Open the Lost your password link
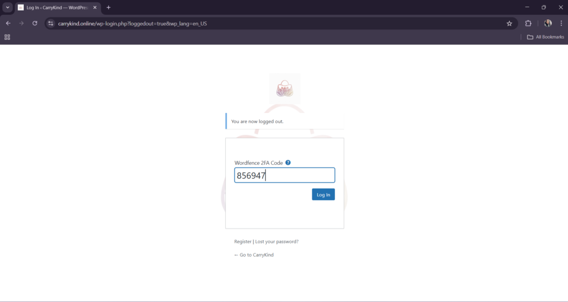This screenshot has height=302, width=568. 277,242
